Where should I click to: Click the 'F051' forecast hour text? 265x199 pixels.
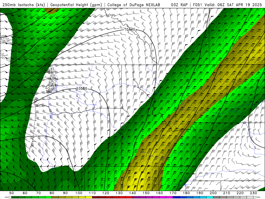[197, 5]
